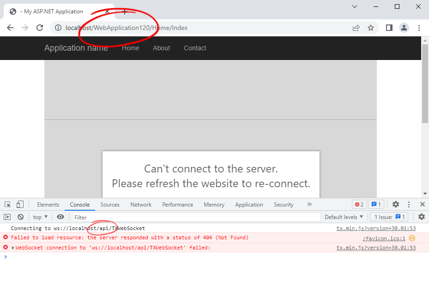Open the JavaScript context 'top' dropdown

[40, 217]
